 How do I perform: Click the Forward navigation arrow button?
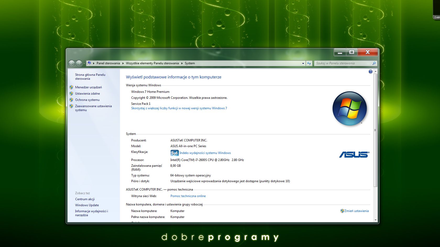point(79,63)
